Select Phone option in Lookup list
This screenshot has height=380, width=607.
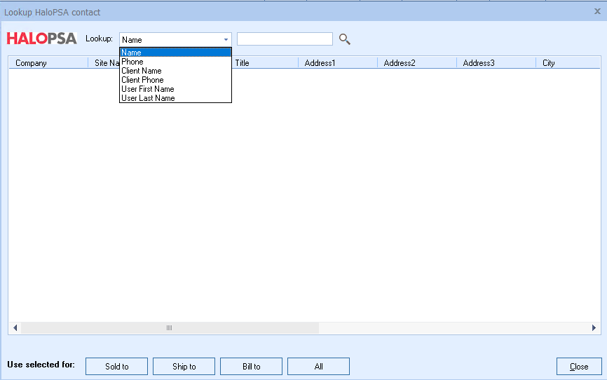[x=175, y=62]
